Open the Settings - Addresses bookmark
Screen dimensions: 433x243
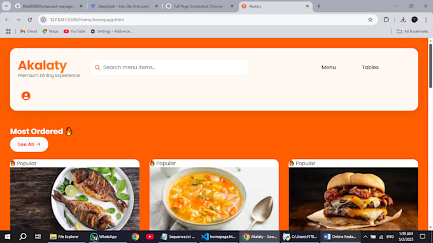pos(111,31)
